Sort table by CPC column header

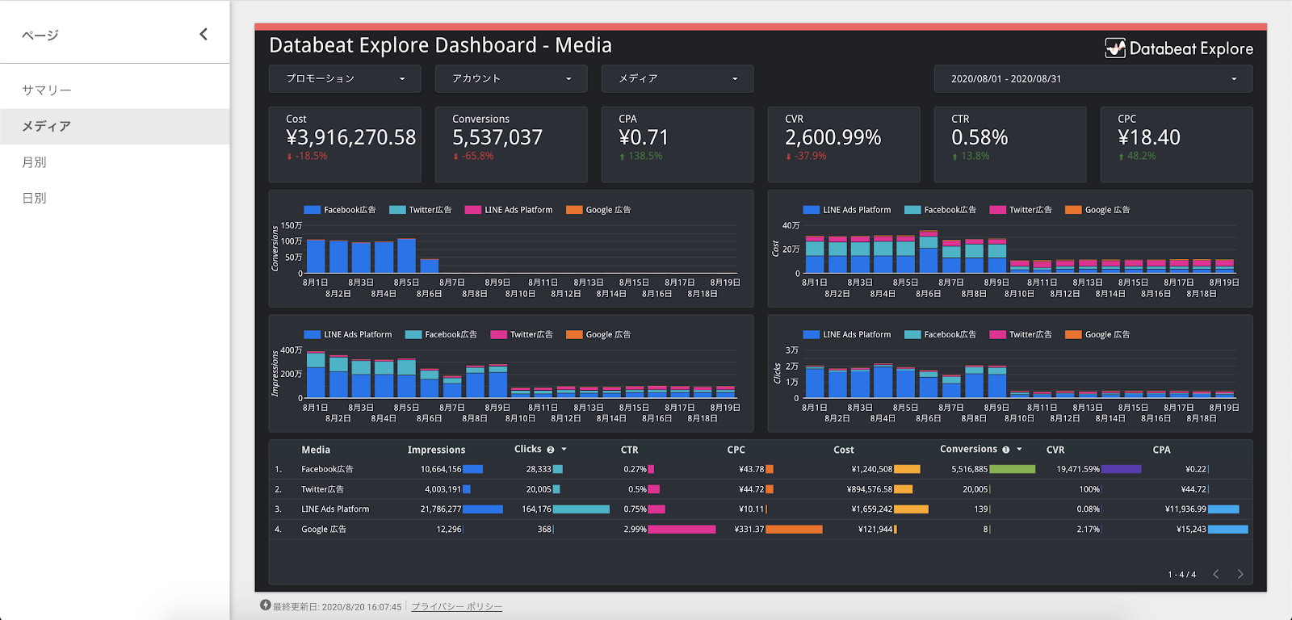click(736, 450)
